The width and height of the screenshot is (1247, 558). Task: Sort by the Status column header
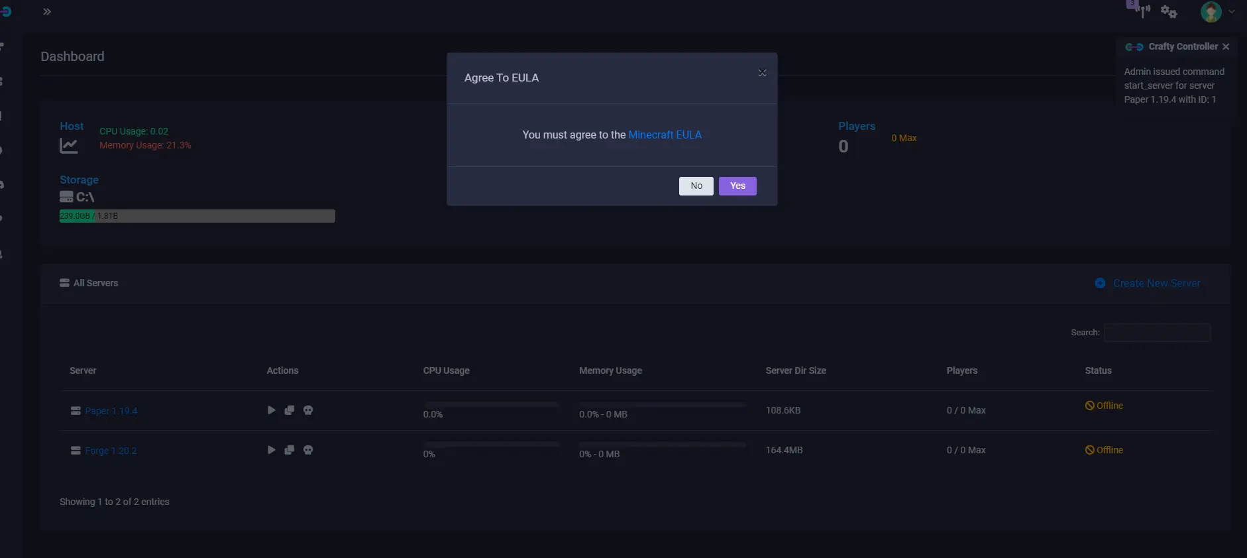coord(1098,370)
